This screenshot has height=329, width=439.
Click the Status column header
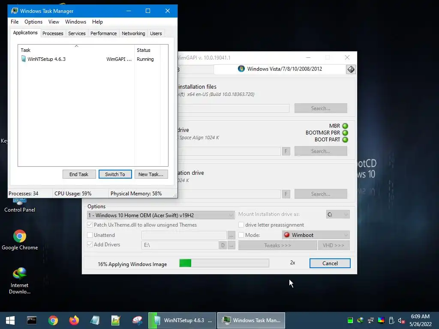click(147, 50)
